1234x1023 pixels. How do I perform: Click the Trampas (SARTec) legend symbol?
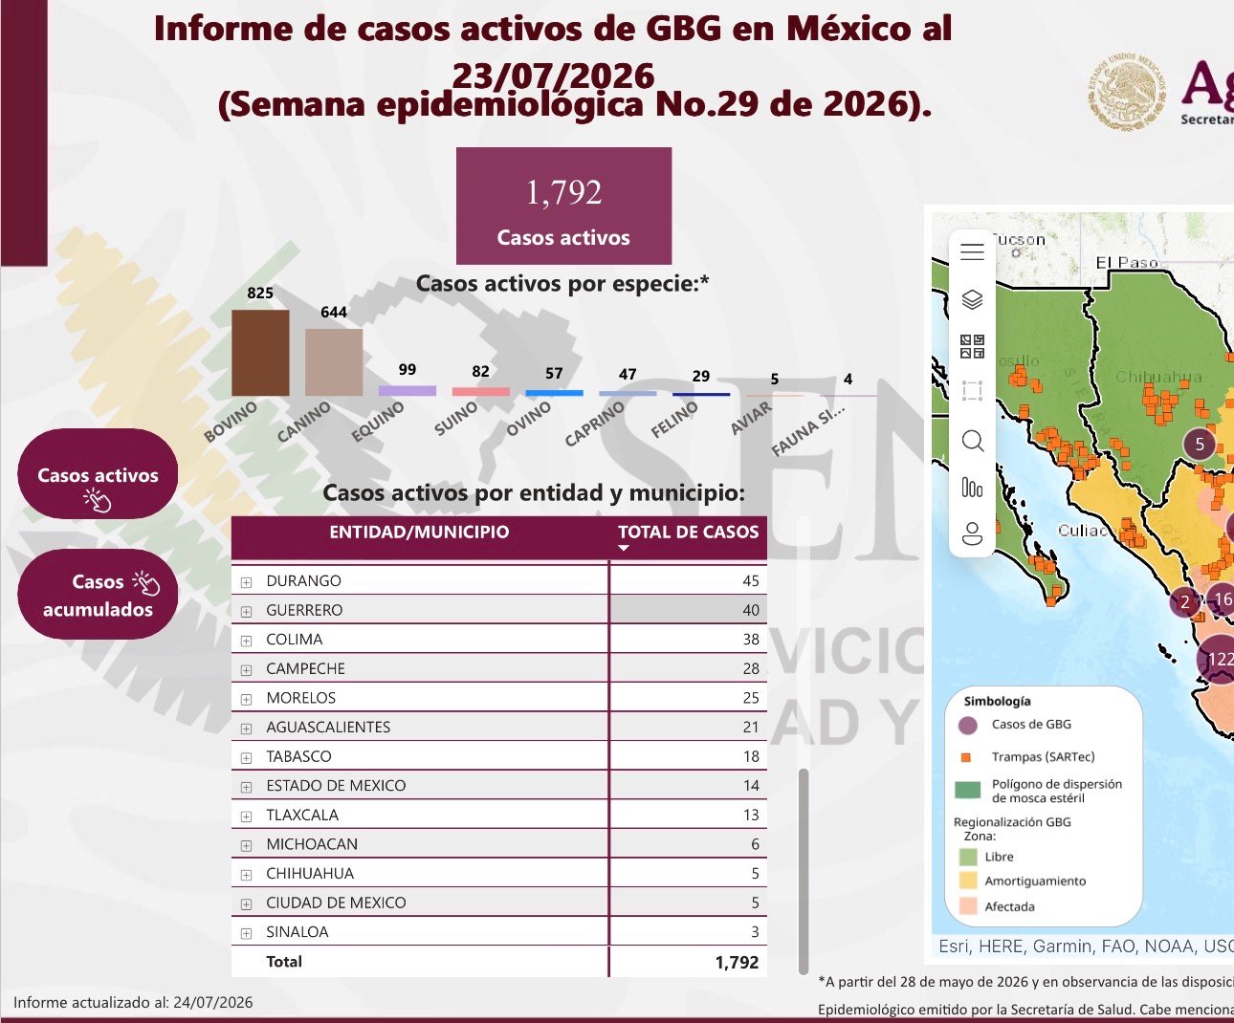(x=966, y=757)
